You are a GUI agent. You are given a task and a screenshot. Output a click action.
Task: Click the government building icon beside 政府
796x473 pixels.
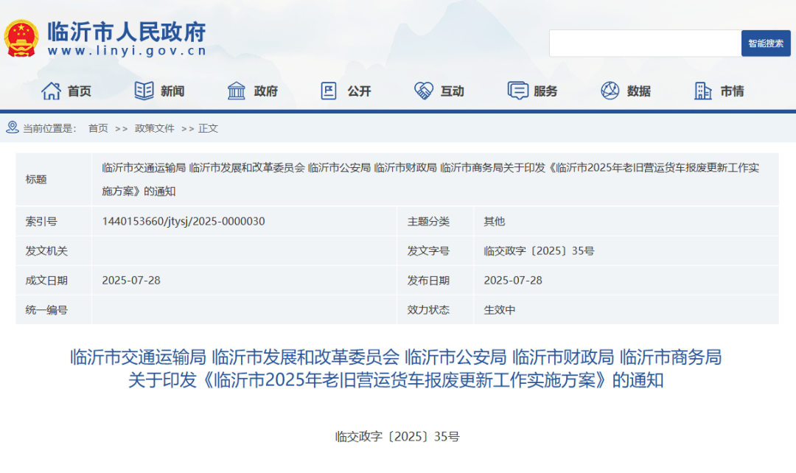coord(237,91)
